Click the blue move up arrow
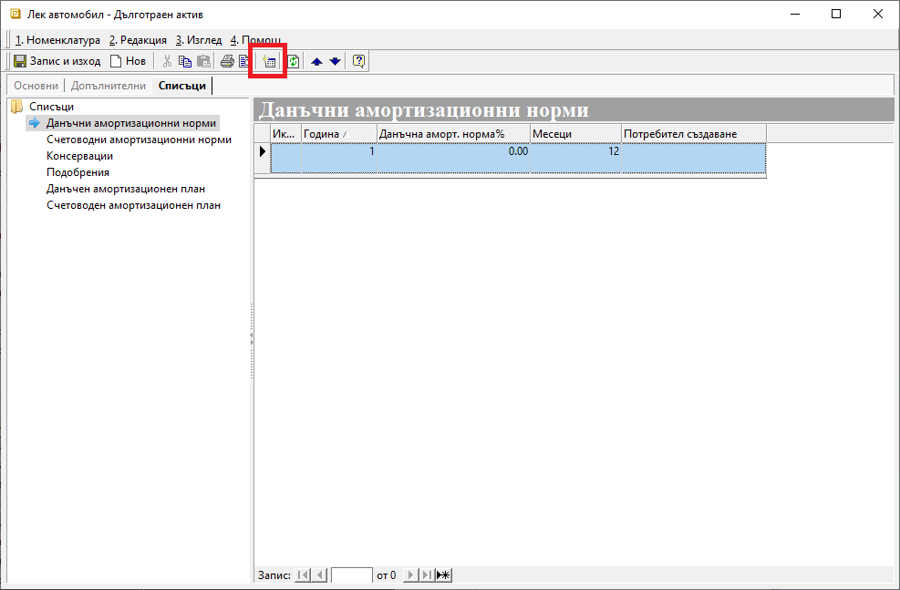This screenshot has width=900, height=590. (x=316, y=62)
